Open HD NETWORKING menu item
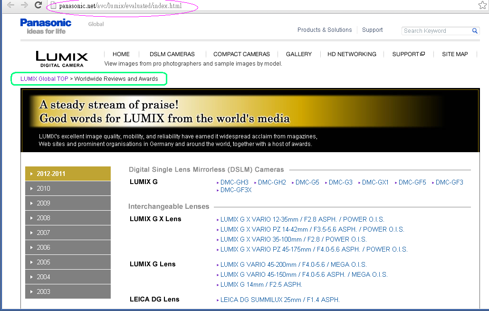This screenshot has width=489, height=311. [352, 54]
